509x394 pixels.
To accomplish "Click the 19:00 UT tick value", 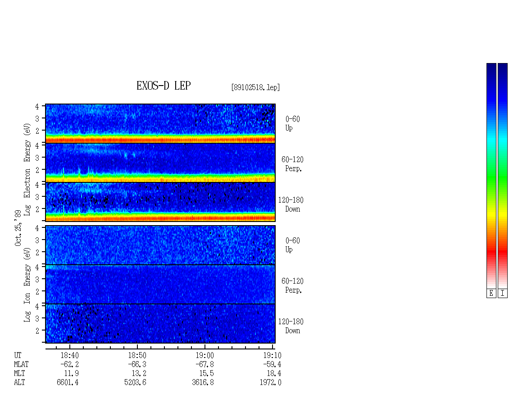I will [205, 355].
